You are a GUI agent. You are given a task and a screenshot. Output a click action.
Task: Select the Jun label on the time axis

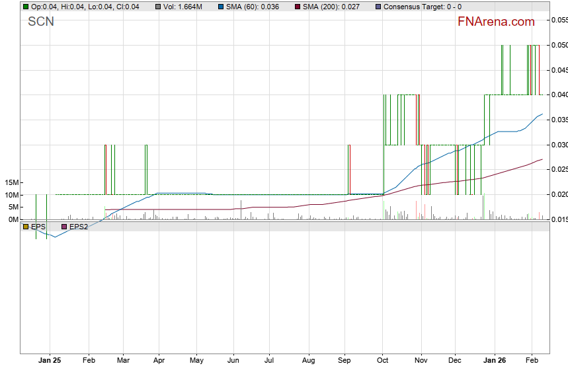pos(233,361)
